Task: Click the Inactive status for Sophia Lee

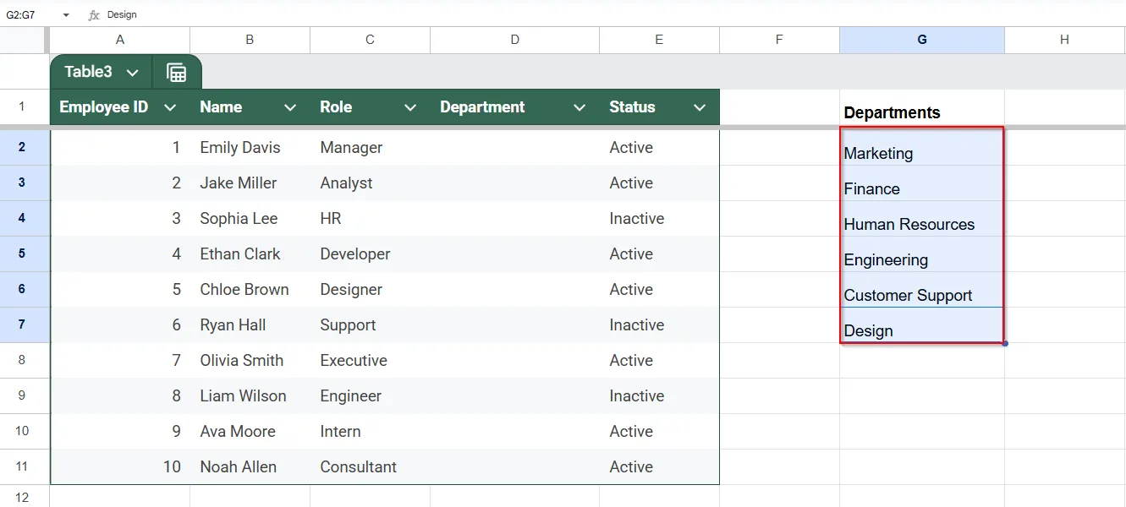Action: [x=659, y=218]
